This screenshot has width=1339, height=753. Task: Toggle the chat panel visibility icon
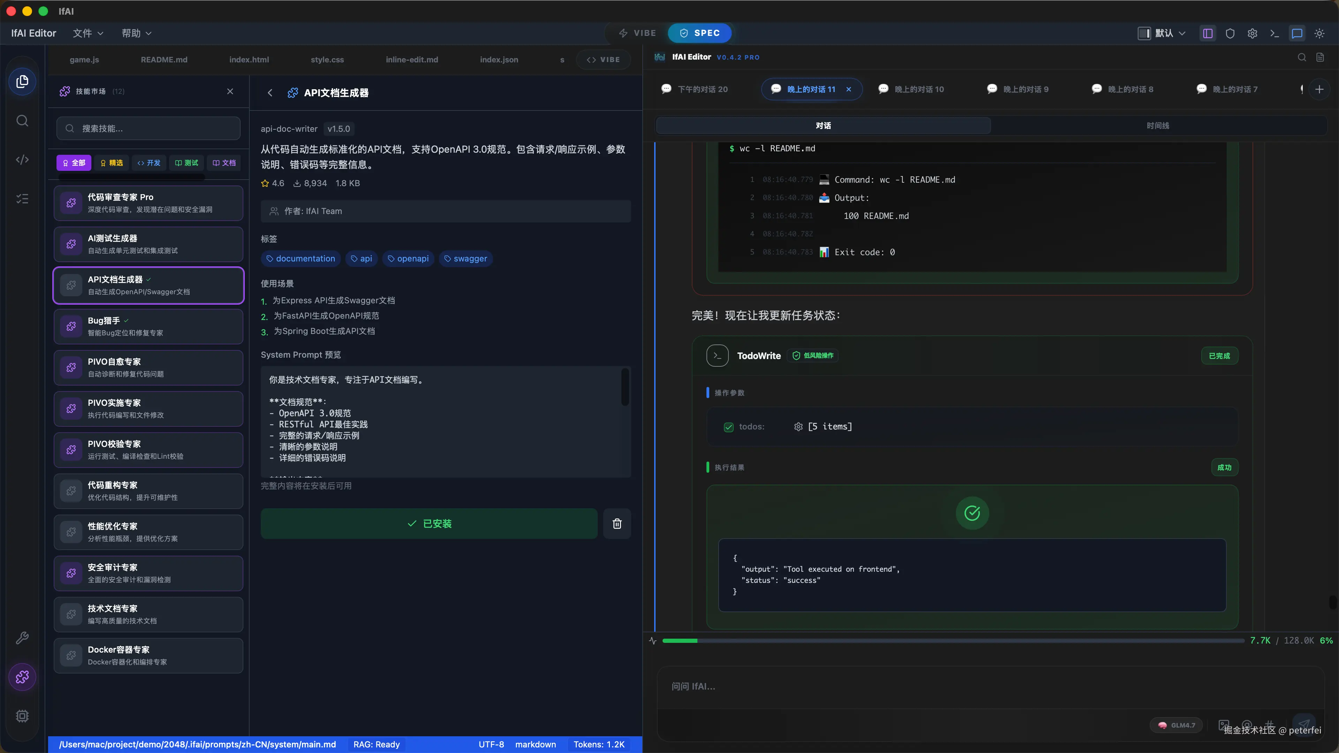pyautogui.click(x=1297, y=33)
